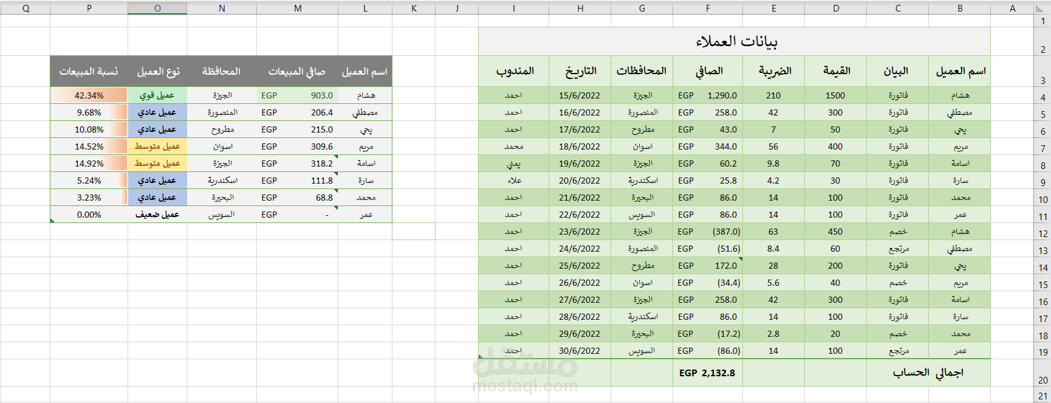This screenshot has width=1051, height=403.
Task: Select column header H
Action: tap(580, 8)
